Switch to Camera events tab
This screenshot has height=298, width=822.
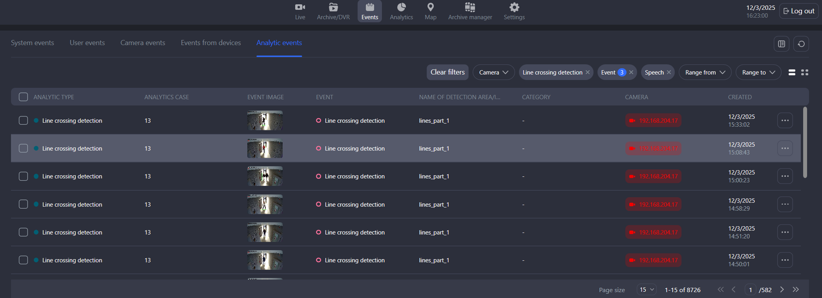[142, 43]
